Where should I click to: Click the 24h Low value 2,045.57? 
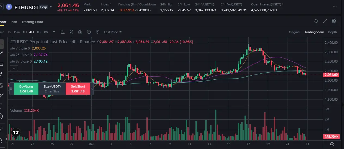pyautogui.click(x=184, y=10)
